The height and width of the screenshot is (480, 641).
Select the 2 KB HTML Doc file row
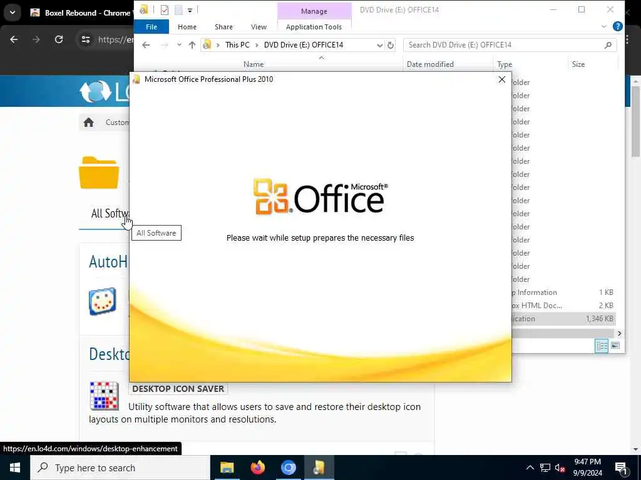point(564,305)
